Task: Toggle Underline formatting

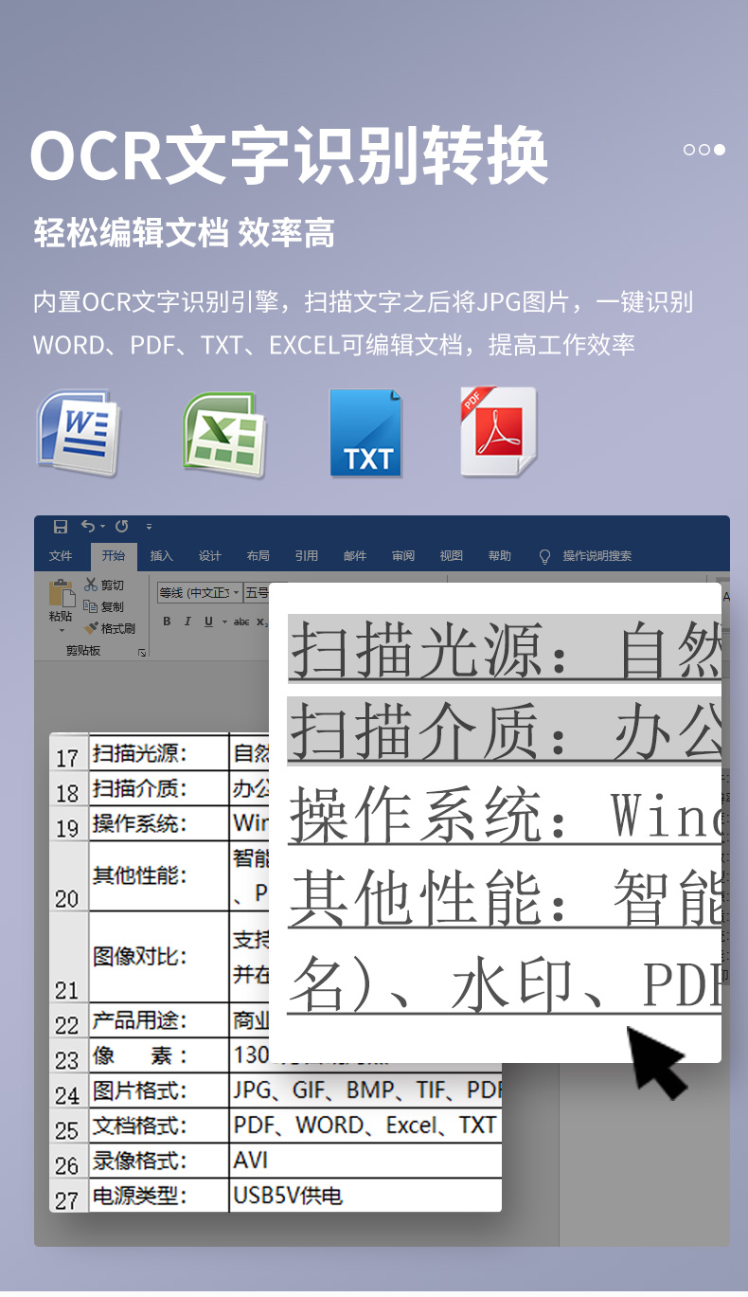Action: (x=206, y=621)
